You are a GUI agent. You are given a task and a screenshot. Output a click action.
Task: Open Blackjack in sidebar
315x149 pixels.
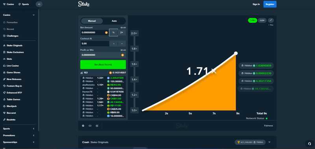point(10,106)
